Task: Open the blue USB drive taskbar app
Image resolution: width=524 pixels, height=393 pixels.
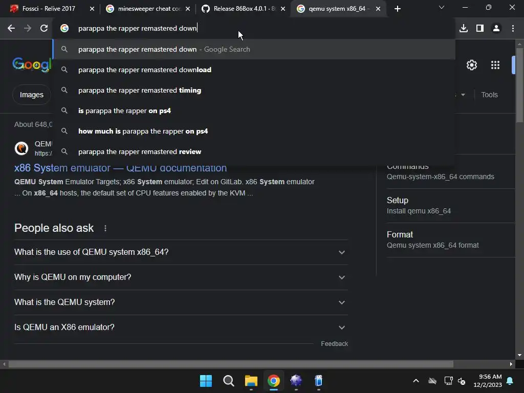Action: [318, 381]
